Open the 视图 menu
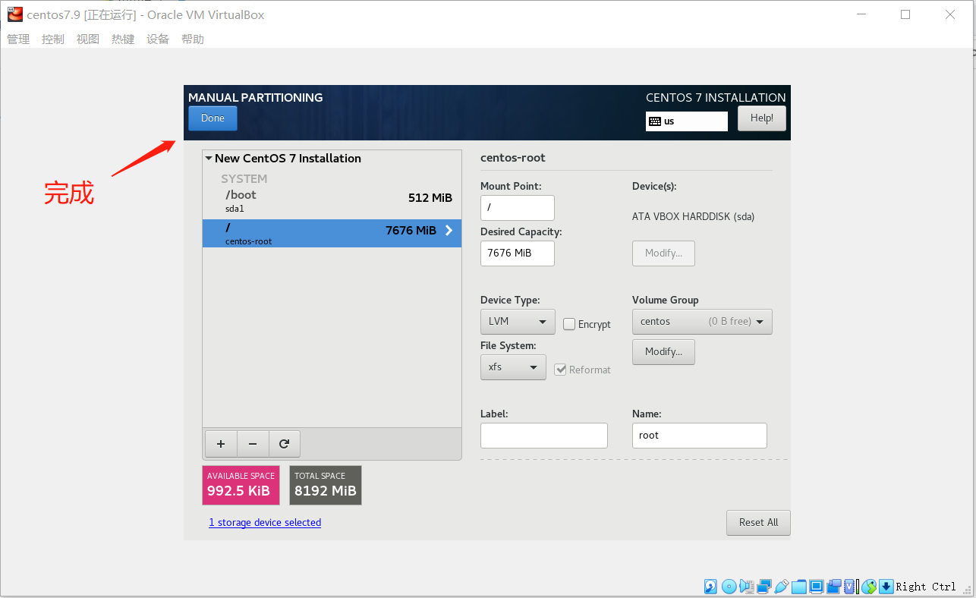Screen dimensions: 976x598 coord(88,39)
